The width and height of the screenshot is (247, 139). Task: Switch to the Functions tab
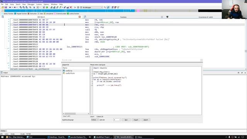[123, 17]
